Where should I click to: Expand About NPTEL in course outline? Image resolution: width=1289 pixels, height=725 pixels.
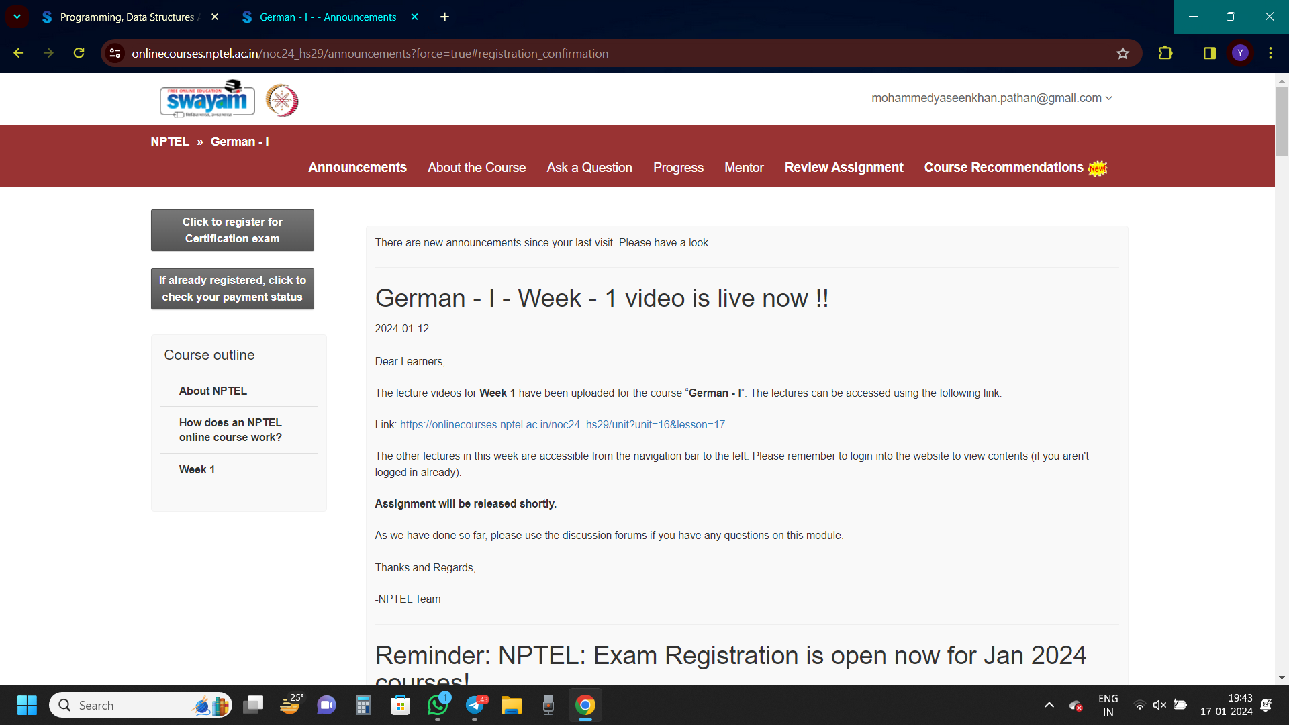click(213, 391)
